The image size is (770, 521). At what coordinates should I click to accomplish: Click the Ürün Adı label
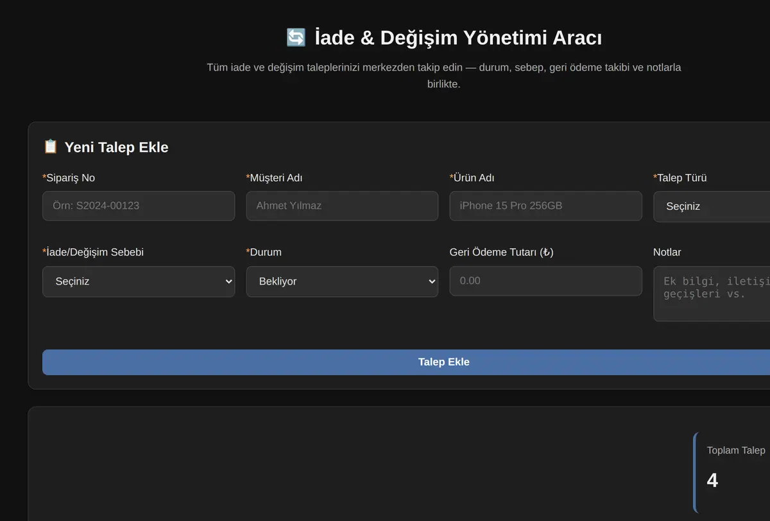tap(472, 178)
